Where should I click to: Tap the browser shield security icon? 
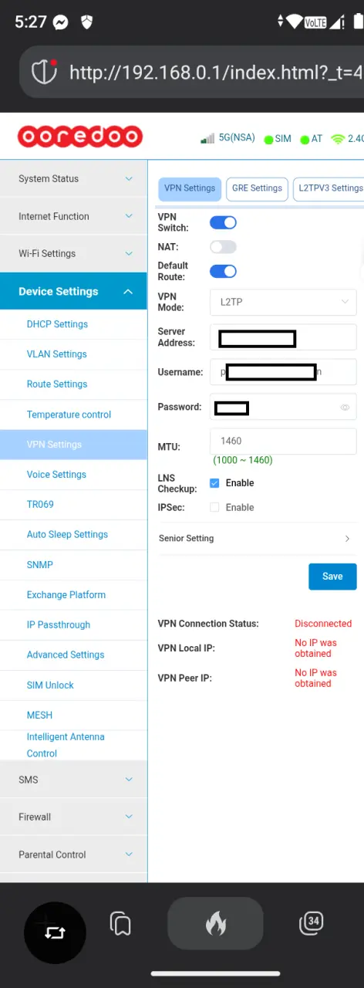[45, 72]
